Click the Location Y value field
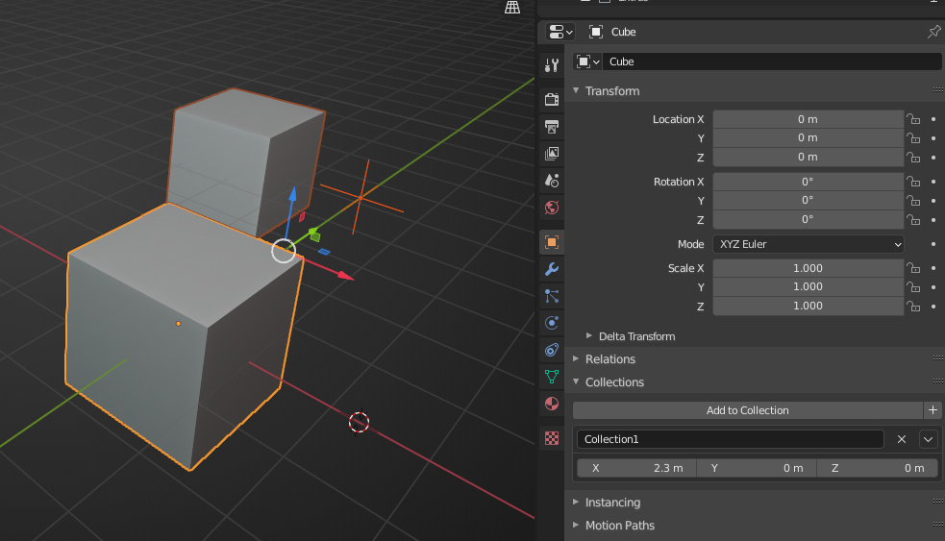The width and height of the screenshot is (945, 541). 808,138
